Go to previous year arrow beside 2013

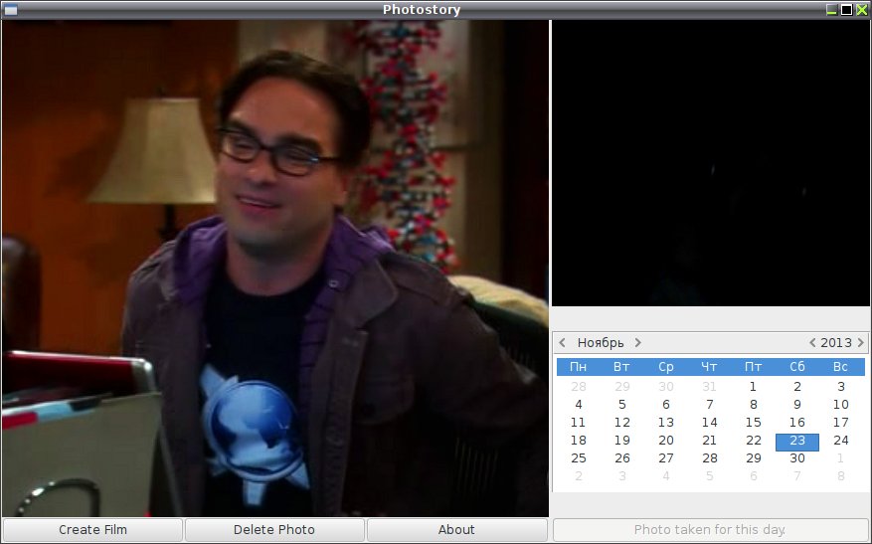pyautogui.click(x=812, y=343)
